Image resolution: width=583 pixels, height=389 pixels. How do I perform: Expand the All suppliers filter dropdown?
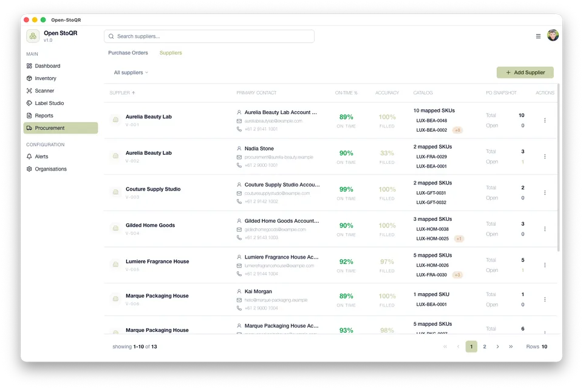coord(131,72)
